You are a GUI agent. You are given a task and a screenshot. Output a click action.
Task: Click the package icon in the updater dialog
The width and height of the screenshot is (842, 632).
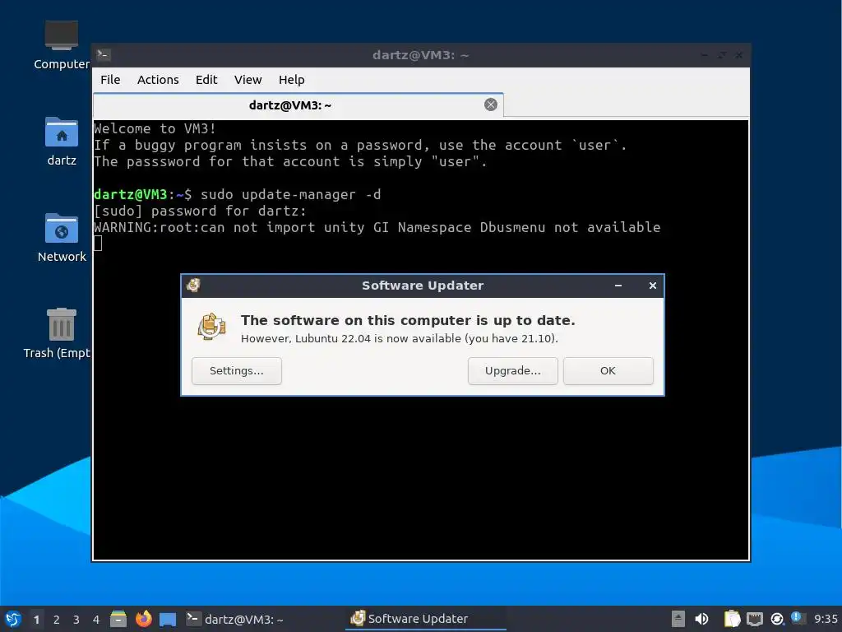click(211, 326)
